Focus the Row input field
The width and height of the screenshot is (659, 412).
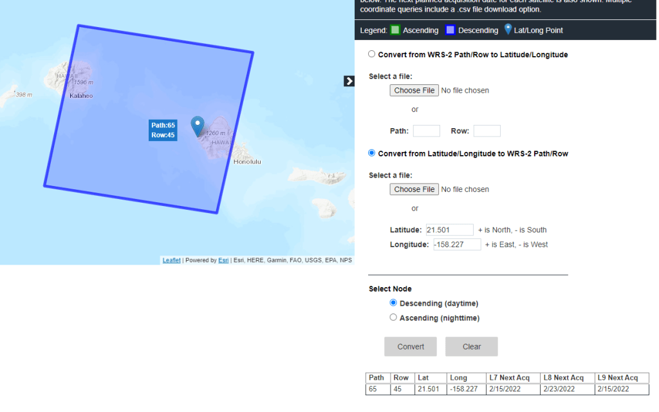point(487,131)
